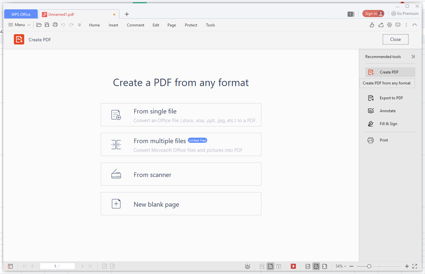Switch to the WPS Office tab

pyautogui.click(x=21, y=14)
